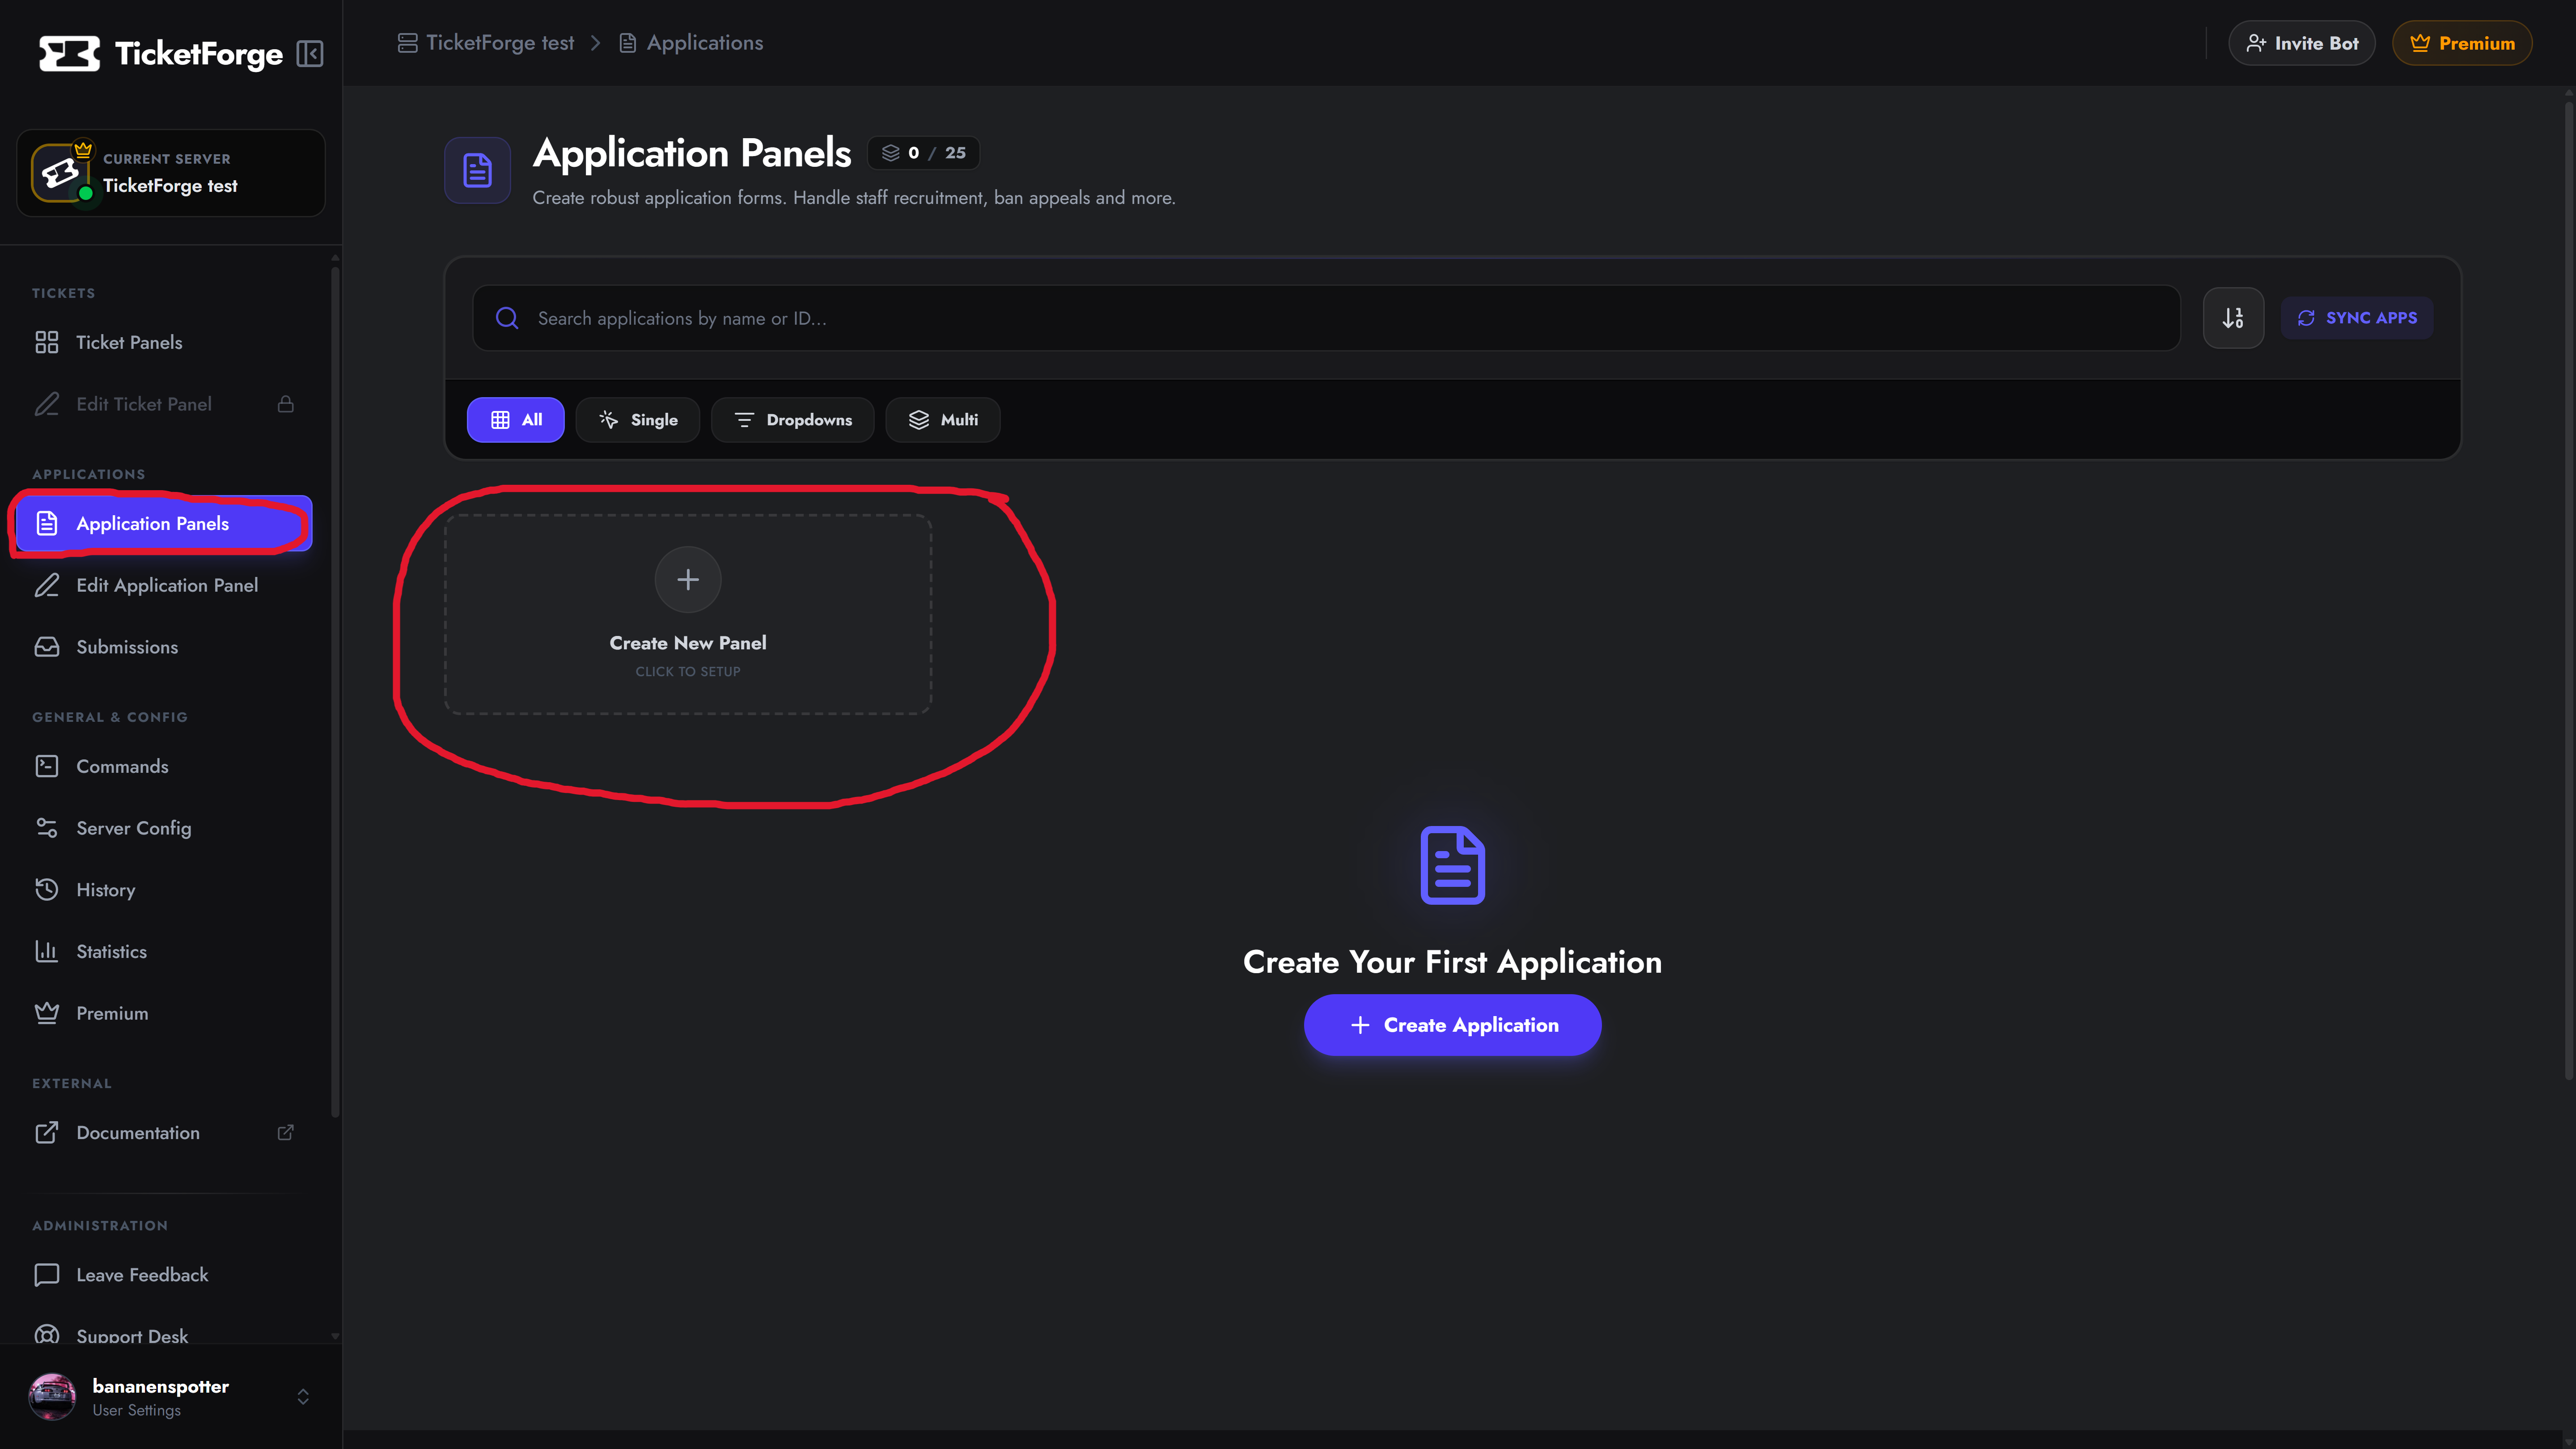Image resolution: width=2576 pixels, height=1449 pixels.
Task: Select the Dropdowns filter toggle
Action: (793, 420)
